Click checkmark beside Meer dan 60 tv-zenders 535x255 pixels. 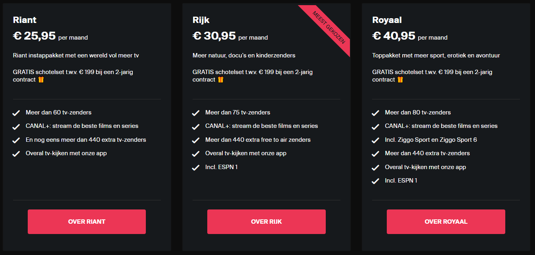[16, 113]
